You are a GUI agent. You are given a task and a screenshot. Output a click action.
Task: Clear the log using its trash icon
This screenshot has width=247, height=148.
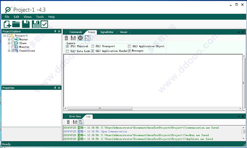click(68, 122)
